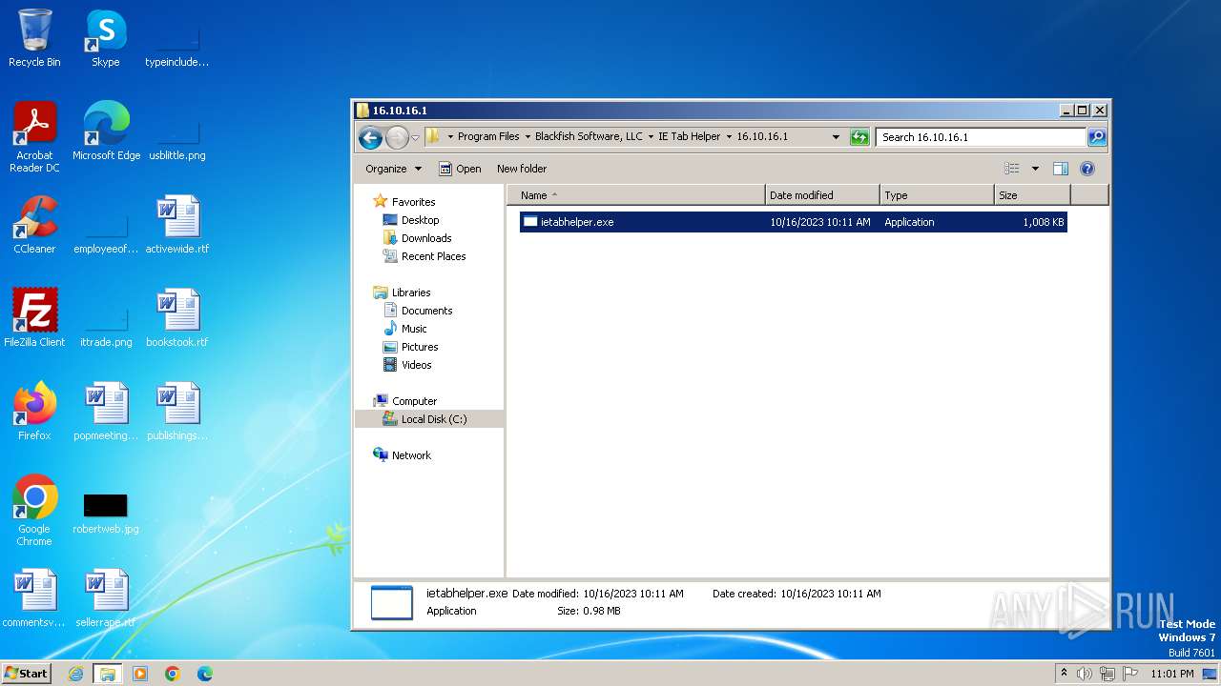Click Windows Explorer taskbar button
Screen dimensions: 1221x686
pos(108,674)
